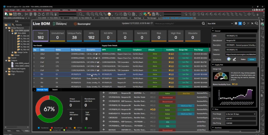The width and height of the screenshot is (268, 135).
Task: Click the right details panel vertical scrollbar
Action: click(258, 49)
